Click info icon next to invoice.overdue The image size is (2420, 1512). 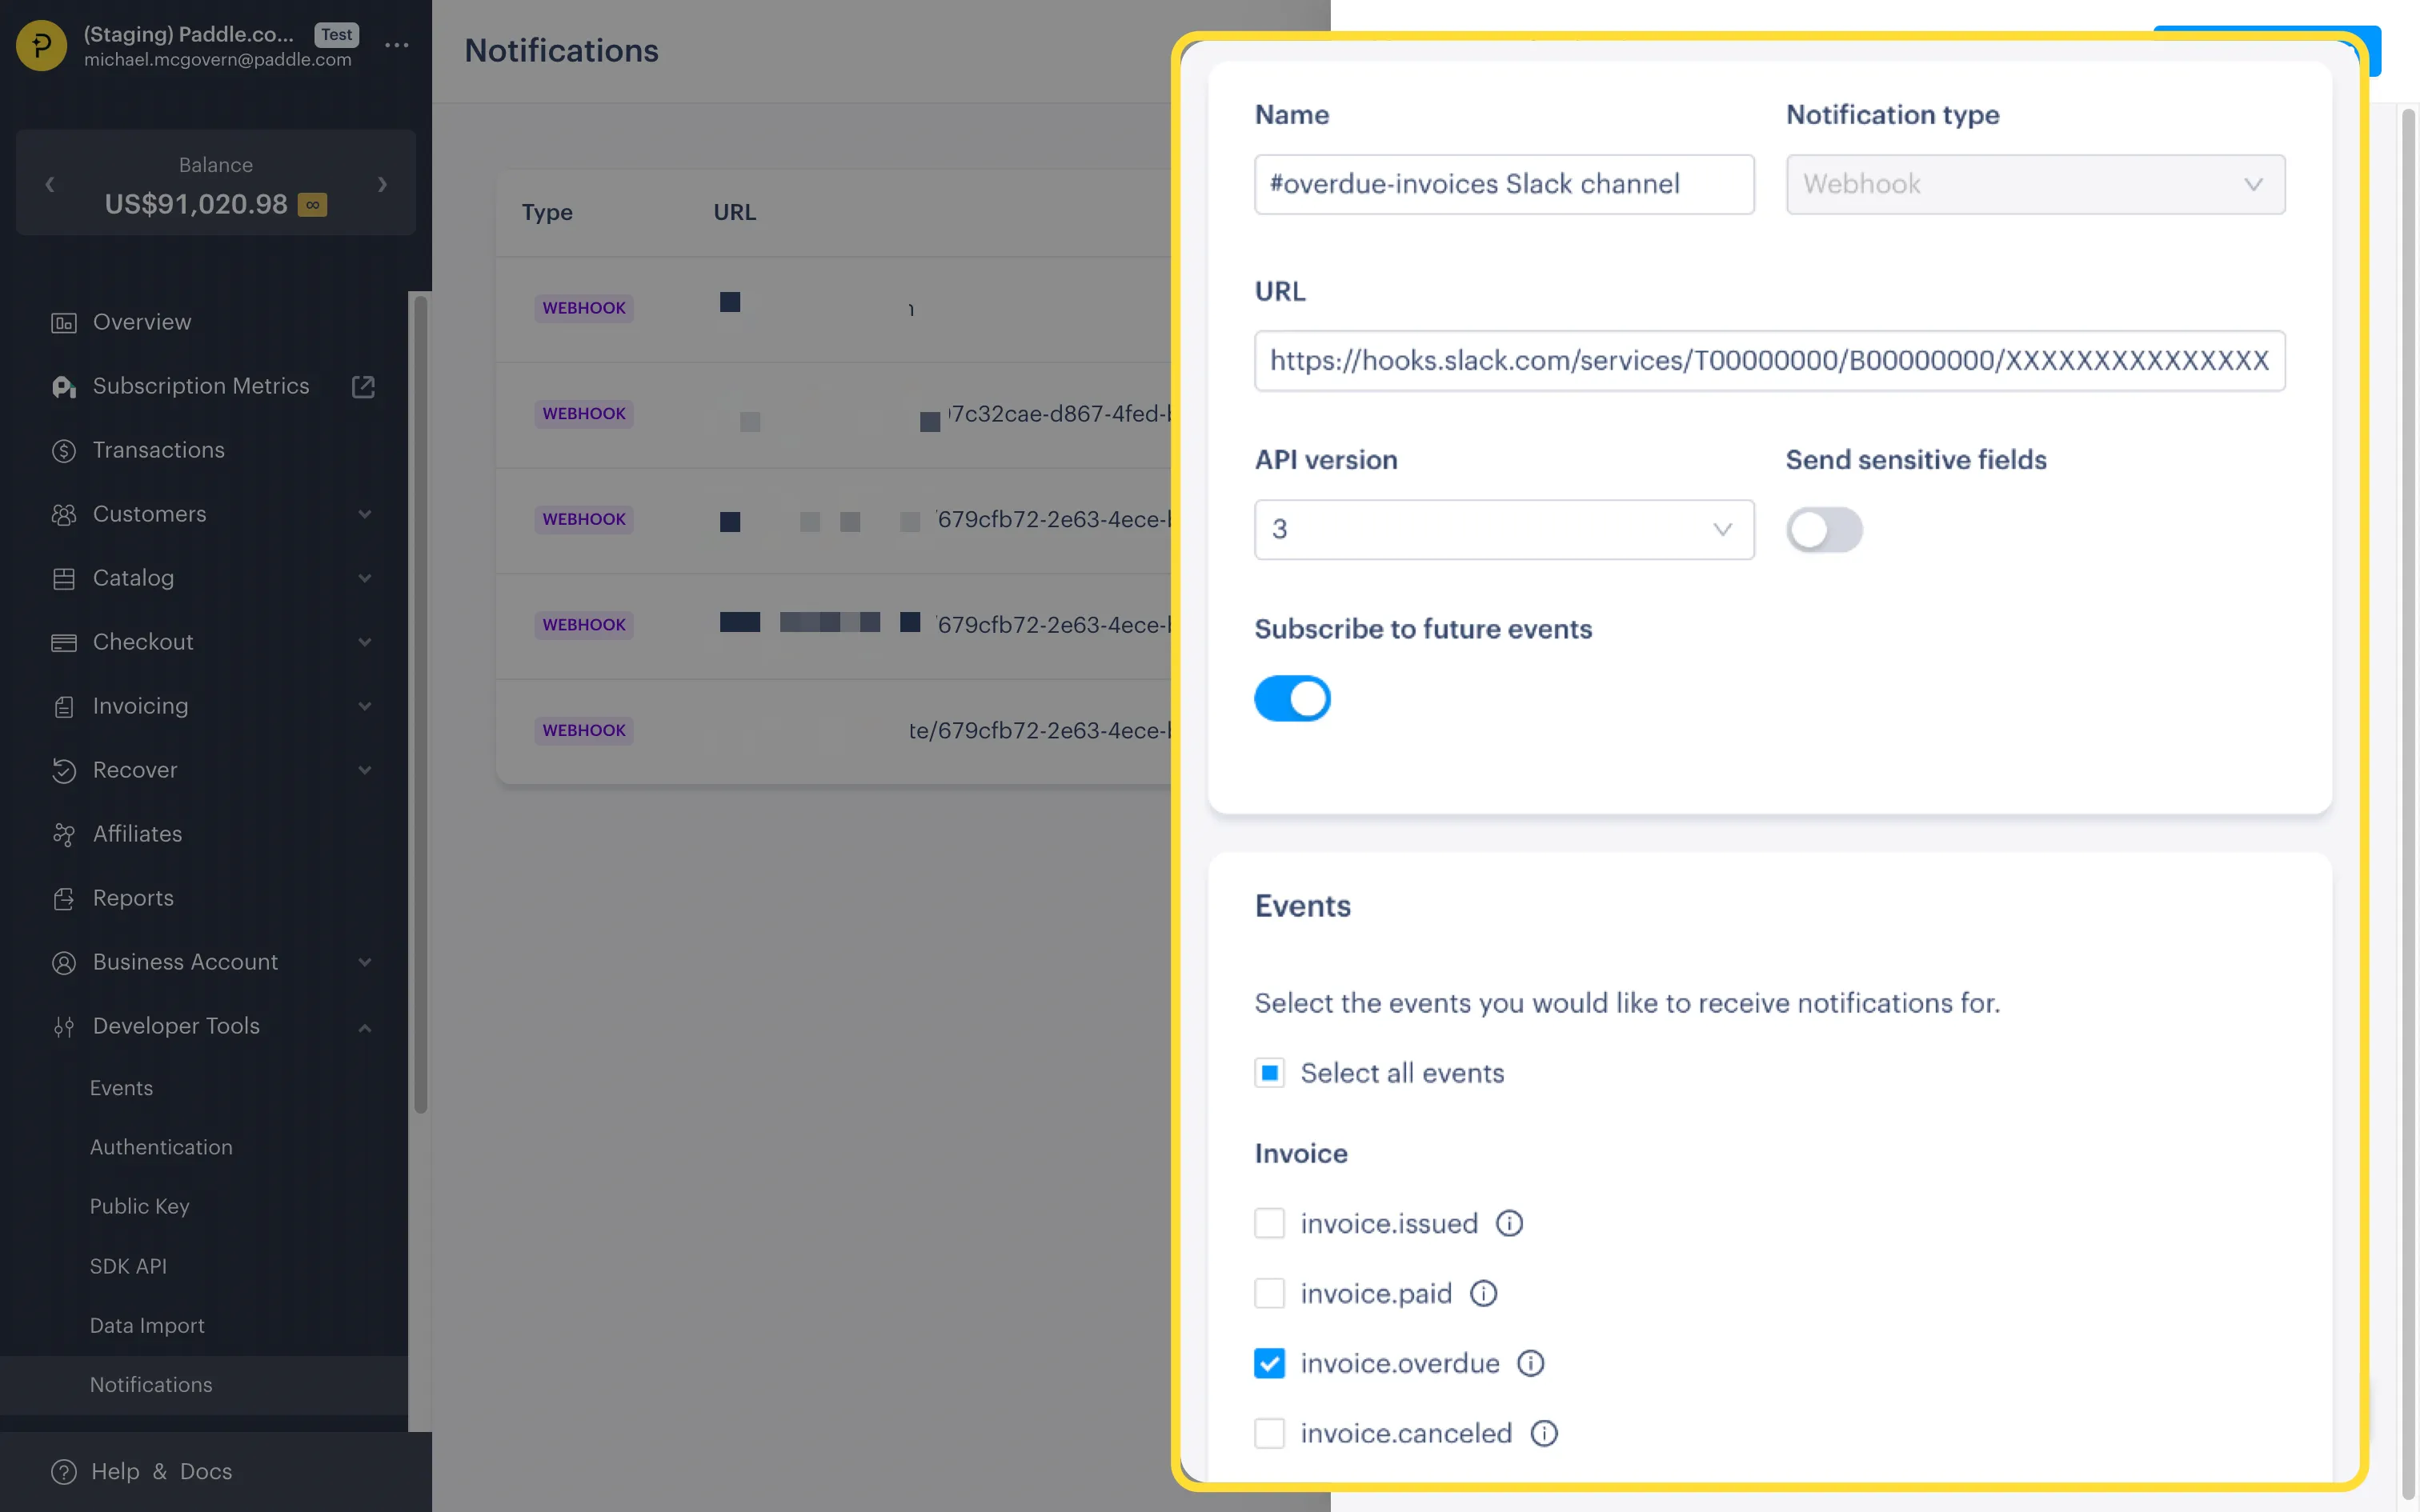click(x=1531, y=1364)
